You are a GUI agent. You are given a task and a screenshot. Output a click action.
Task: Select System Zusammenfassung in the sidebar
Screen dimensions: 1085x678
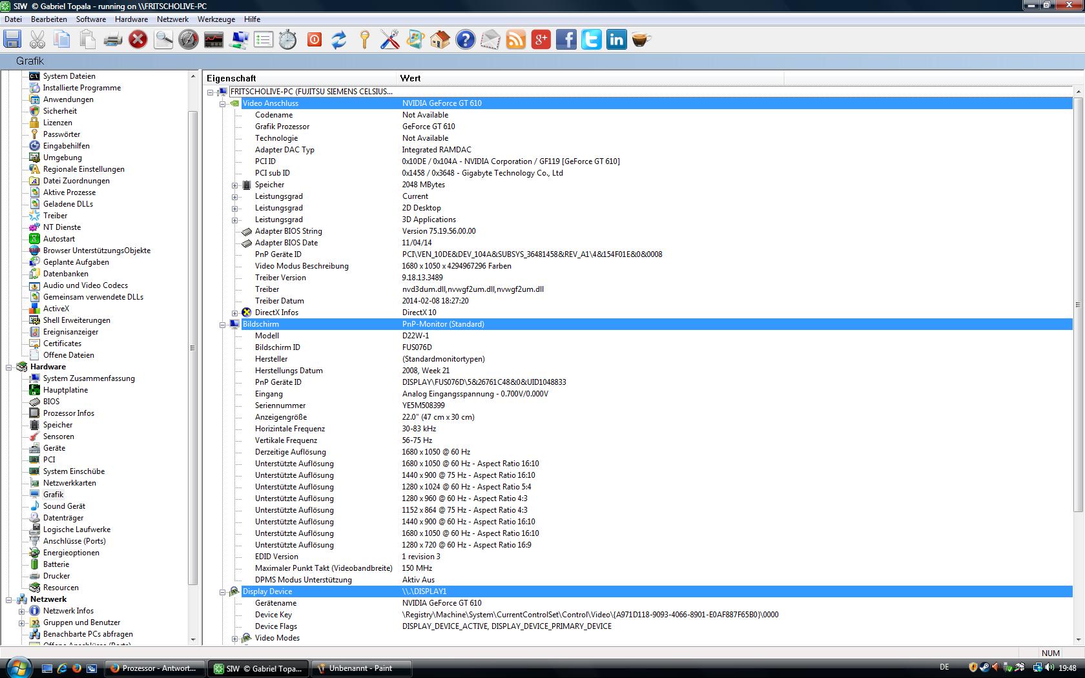(x=88, y=378)
